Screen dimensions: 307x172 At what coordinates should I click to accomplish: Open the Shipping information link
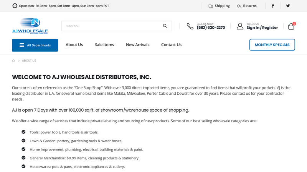point(219,6)
